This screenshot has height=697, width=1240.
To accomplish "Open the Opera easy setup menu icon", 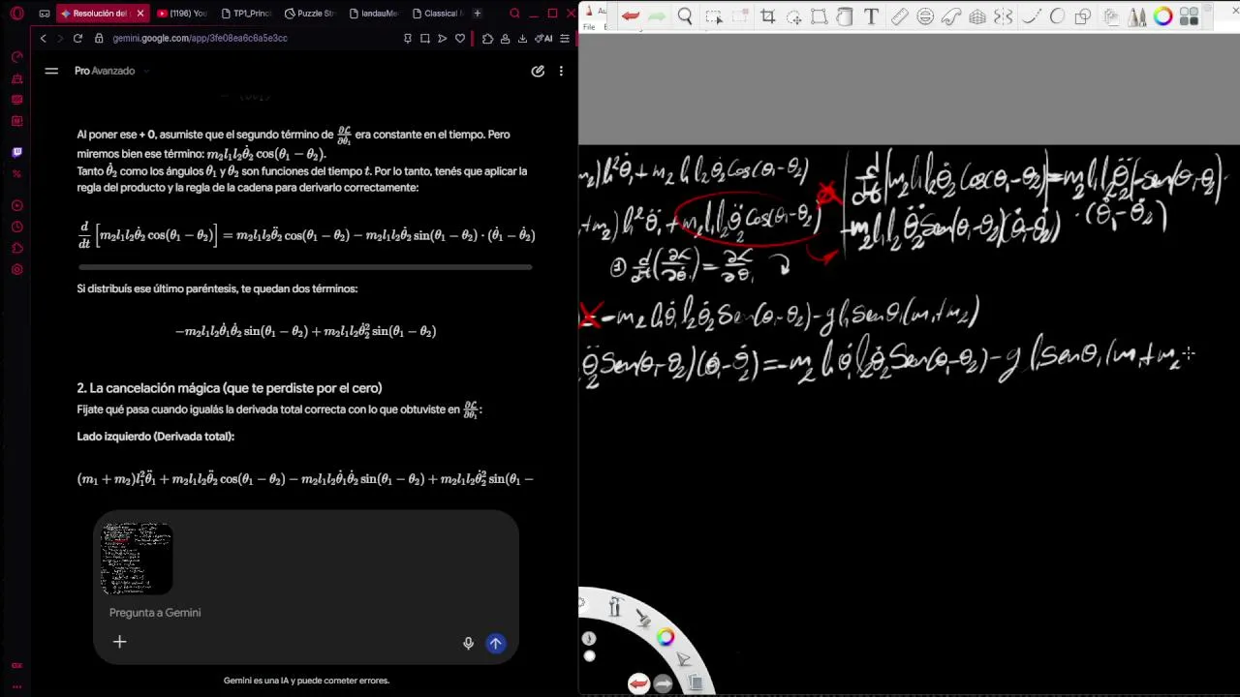I will 565,38.
